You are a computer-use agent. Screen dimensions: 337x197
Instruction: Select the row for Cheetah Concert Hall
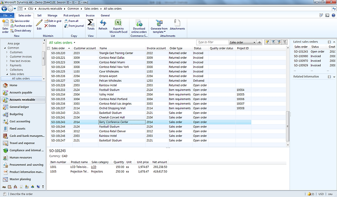coord(150,118)
